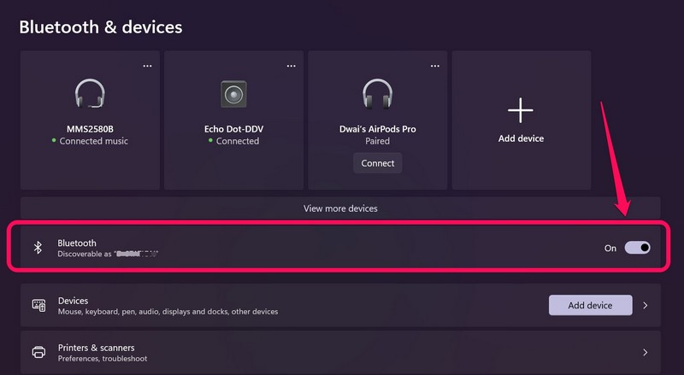Viewport: 684px width, 375px height.
Task: Click the plus icon to add device
Action: point(521,110)
